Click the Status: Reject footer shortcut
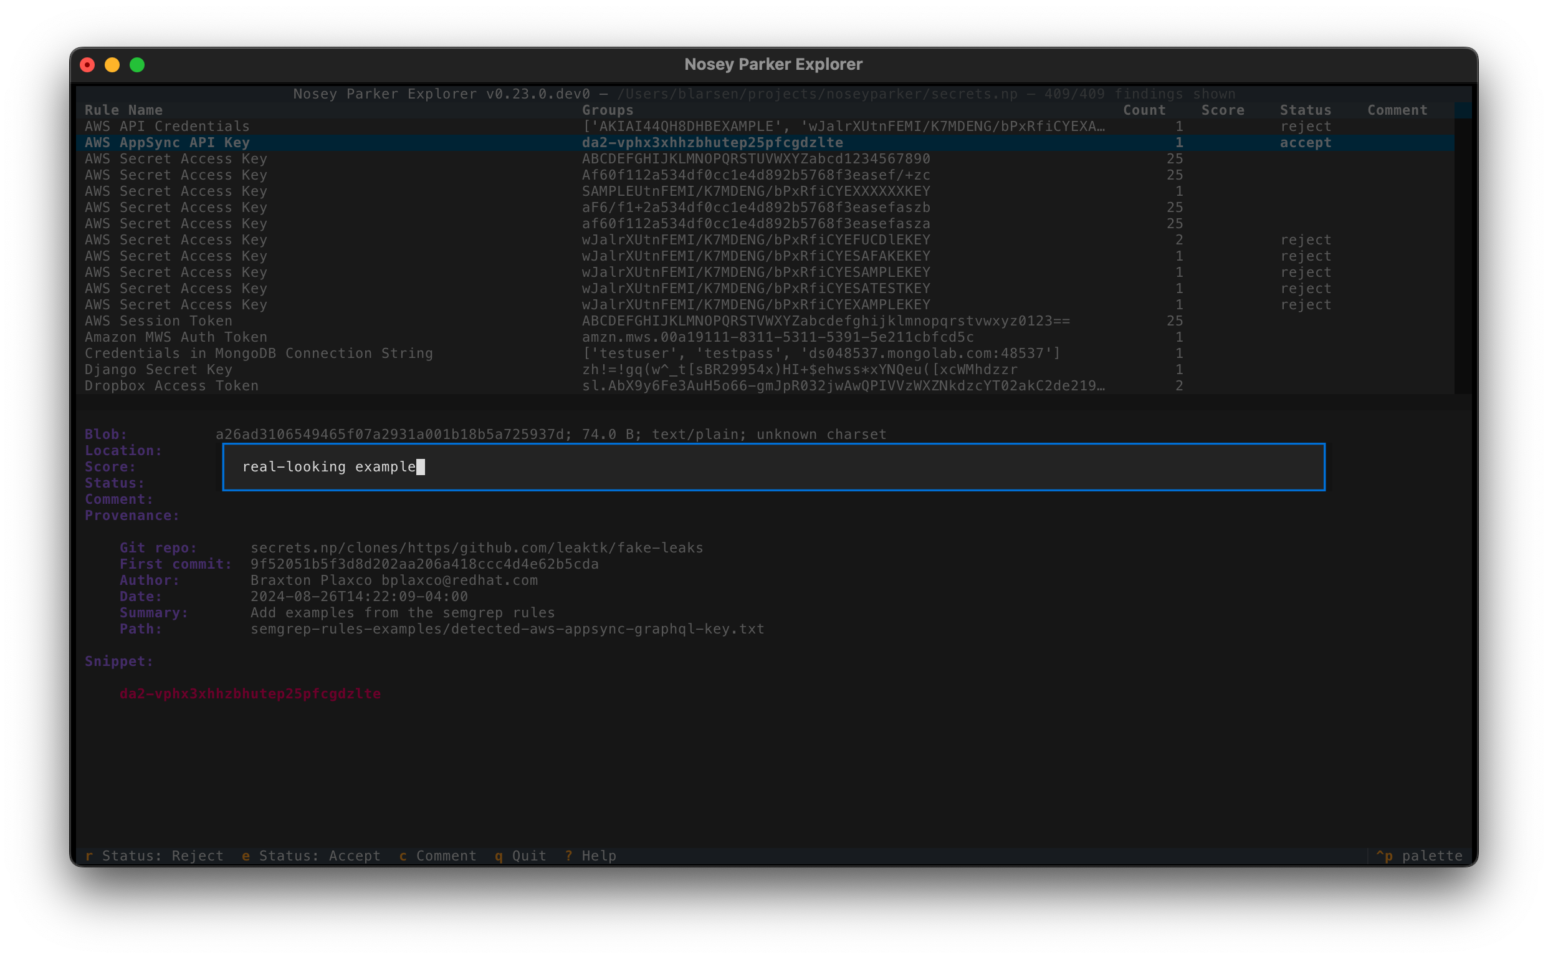 154,855
